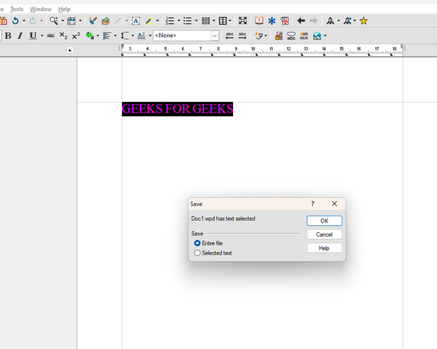
Task: Click the QuickFonts lightning F icon
Action: click(259, 36)
